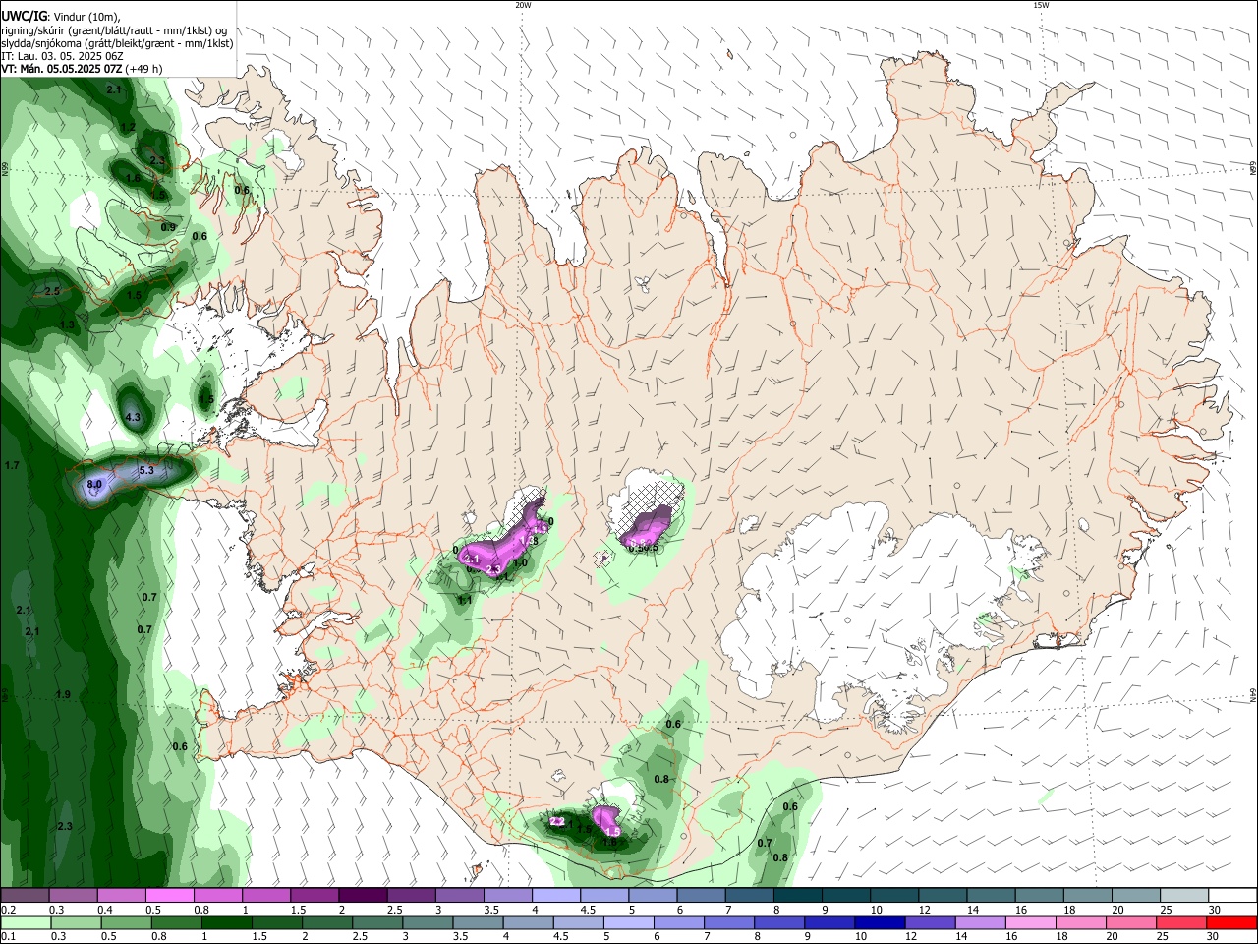The height and width of the screenshot is (944, 1258).
Task: Click the 1.9 precipitation value on map
Action: tap(63, 695)
